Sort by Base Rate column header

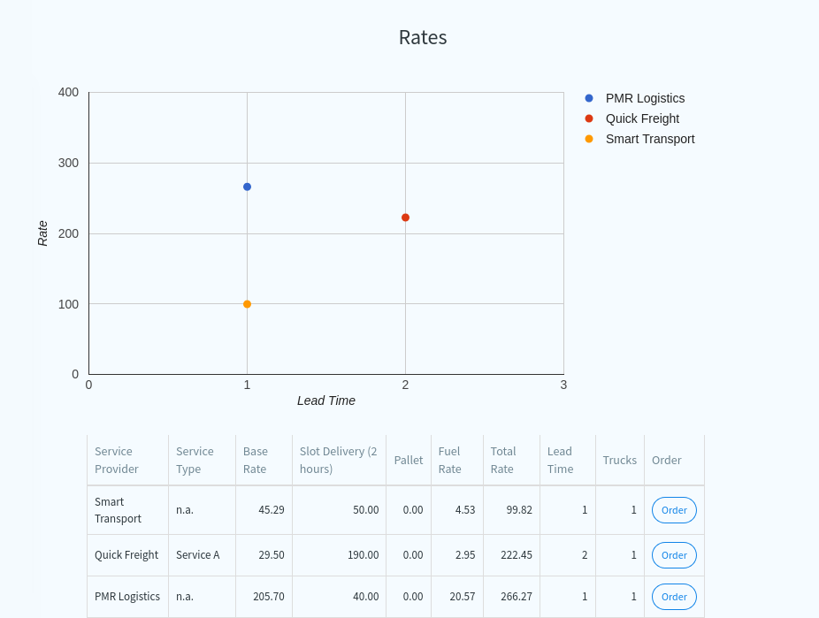[256, 460]
